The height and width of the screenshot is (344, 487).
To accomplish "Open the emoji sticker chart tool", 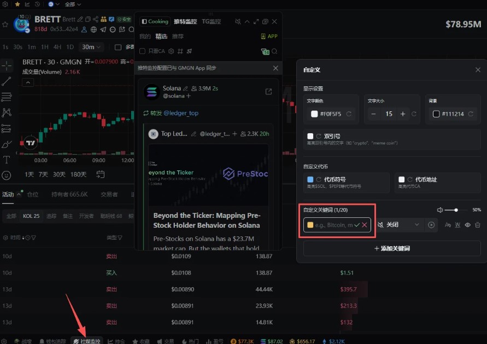I will [x=6, y=175].
